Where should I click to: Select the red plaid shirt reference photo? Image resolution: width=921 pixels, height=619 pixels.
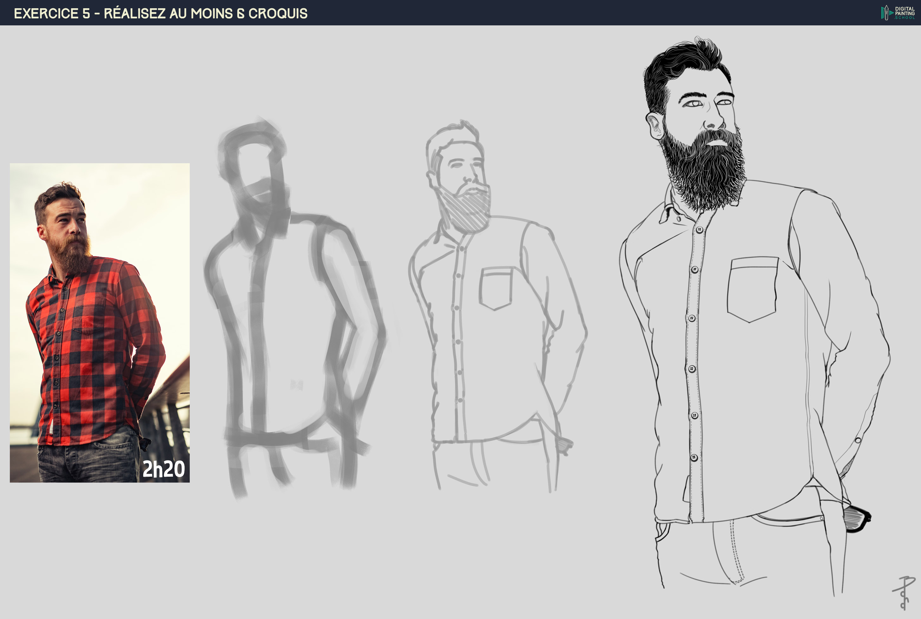pos(99,323)
